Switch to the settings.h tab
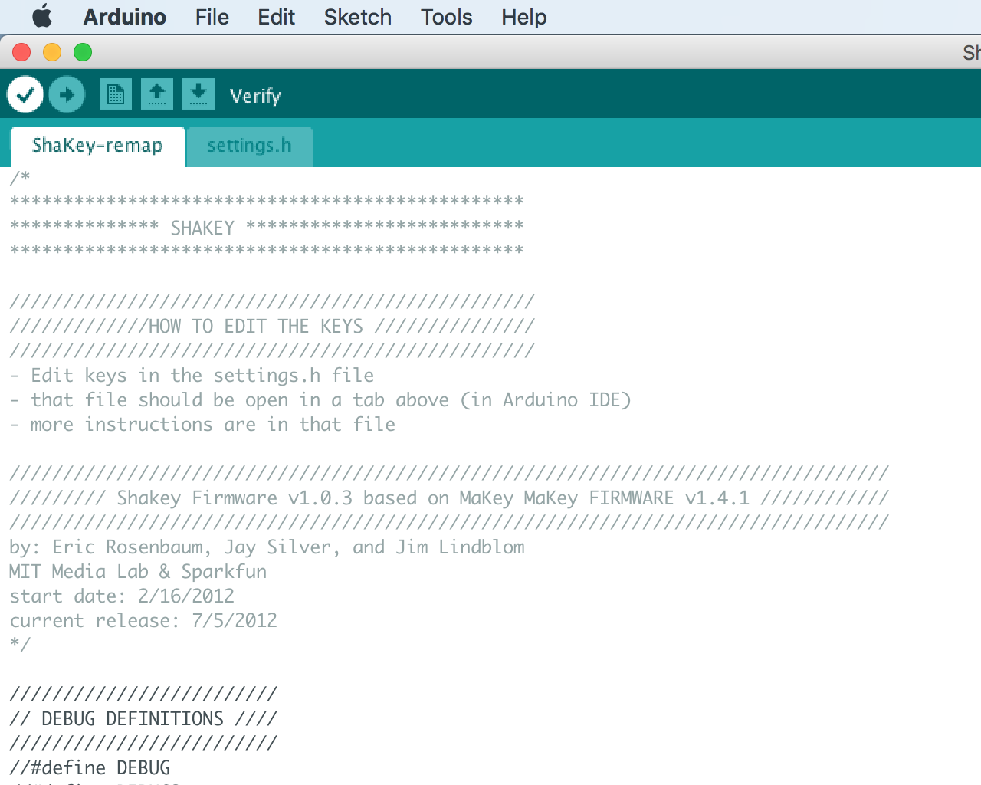The image size is (981, 785). [249, 146]
